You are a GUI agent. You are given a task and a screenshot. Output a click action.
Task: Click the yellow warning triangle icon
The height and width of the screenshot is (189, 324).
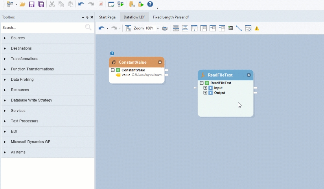(x=257, y=28)
